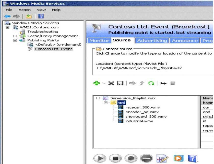Open Help from the toolbar question-mark icon
214x164 pixels.
pyautogui.click(x=41, y=16)
